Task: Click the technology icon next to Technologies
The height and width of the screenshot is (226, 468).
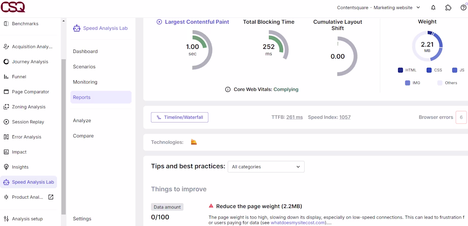Action: pyautogui.click(x=194, y=142)
